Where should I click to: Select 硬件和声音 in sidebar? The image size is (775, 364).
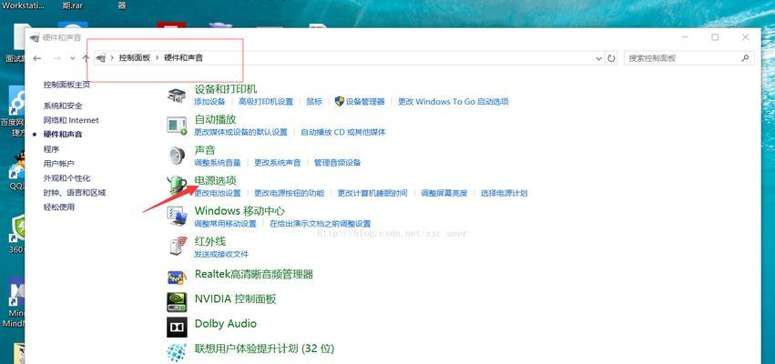click(63, 135)
